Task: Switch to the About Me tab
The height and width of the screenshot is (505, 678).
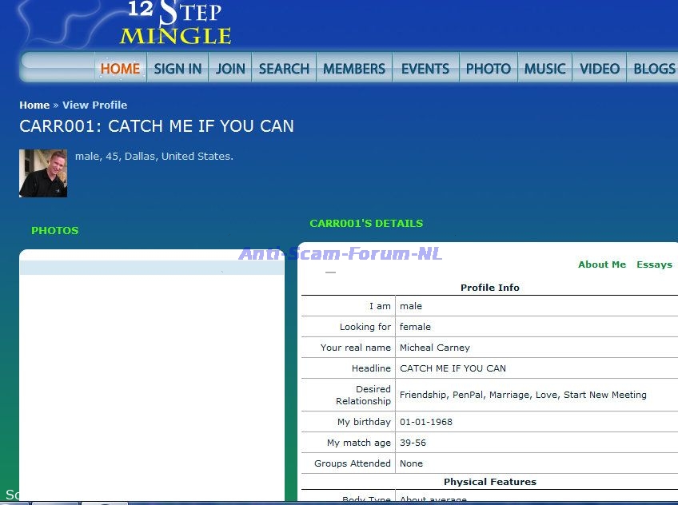Action: [x=602, y=264]
